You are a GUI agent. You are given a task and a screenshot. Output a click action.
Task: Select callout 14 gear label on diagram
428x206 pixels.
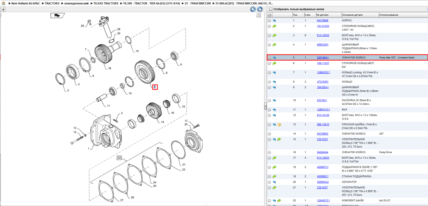[162, 122]
